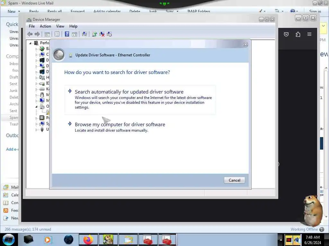Show hidden system tray icons arrow
Screen dimensions: 329x246
tap(281, 240)
